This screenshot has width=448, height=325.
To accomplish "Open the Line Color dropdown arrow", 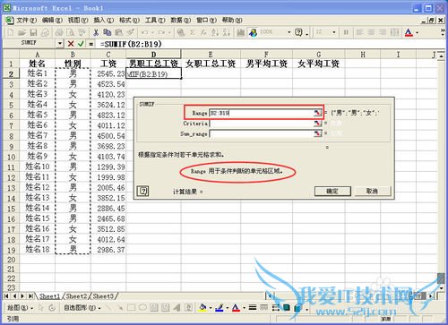I will coord(227,308).
